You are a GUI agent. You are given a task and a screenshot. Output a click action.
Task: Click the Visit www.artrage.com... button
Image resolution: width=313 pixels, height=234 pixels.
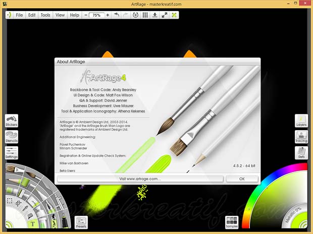coord(140,179)
